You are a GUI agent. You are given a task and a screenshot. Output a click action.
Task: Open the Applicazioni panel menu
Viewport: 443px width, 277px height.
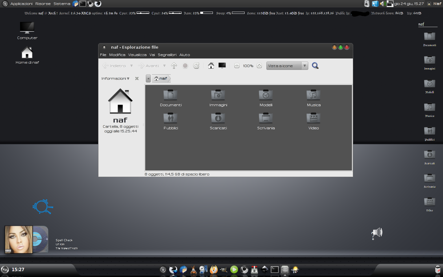21,4
